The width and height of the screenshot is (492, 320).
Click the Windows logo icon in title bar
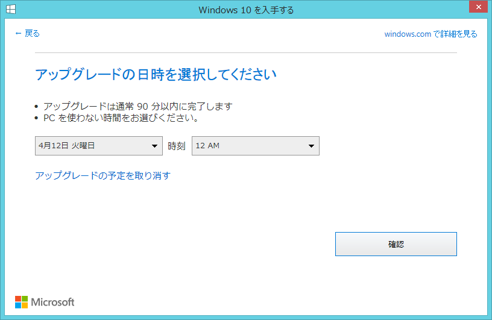coord(11,9)
